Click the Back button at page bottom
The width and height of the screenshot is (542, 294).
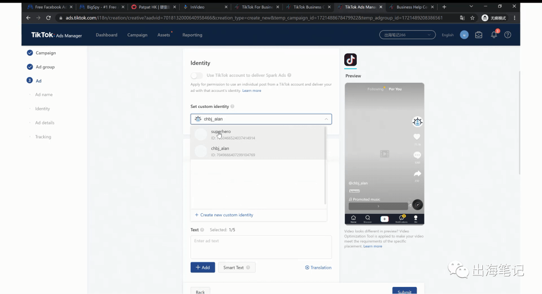click(200, 291)
